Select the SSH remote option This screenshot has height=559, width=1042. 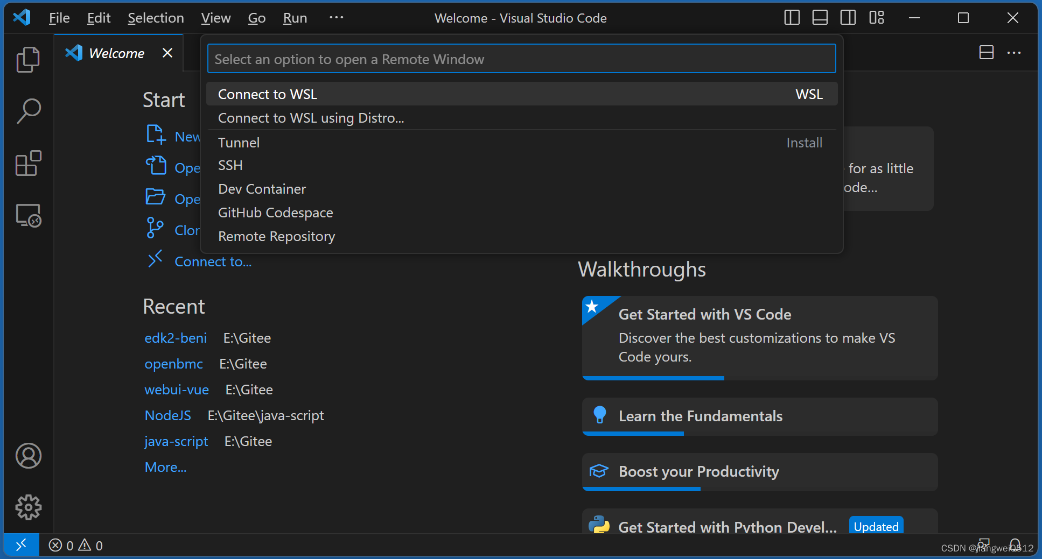click(x=521, y=165)
